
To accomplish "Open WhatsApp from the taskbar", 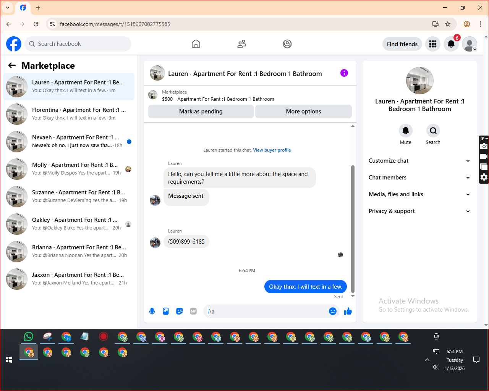I will 29,336.
